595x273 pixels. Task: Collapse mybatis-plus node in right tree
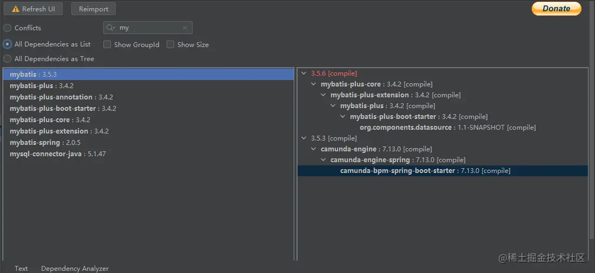click(333, 106)
